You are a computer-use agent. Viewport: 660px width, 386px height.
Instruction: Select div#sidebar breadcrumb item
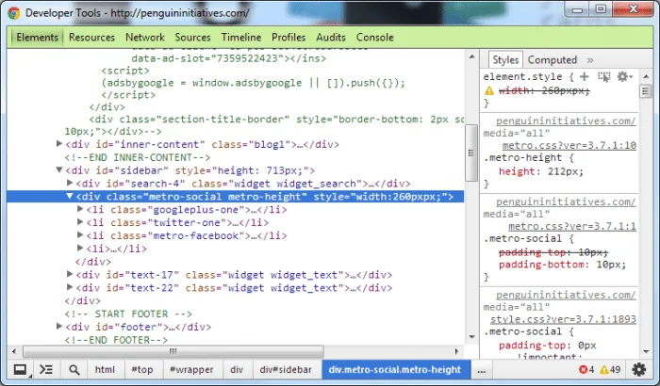point(286,370)
